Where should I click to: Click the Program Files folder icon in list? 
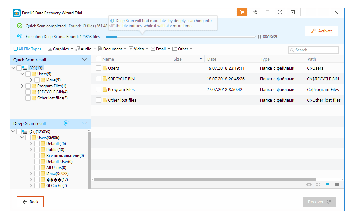coord(105,89)
